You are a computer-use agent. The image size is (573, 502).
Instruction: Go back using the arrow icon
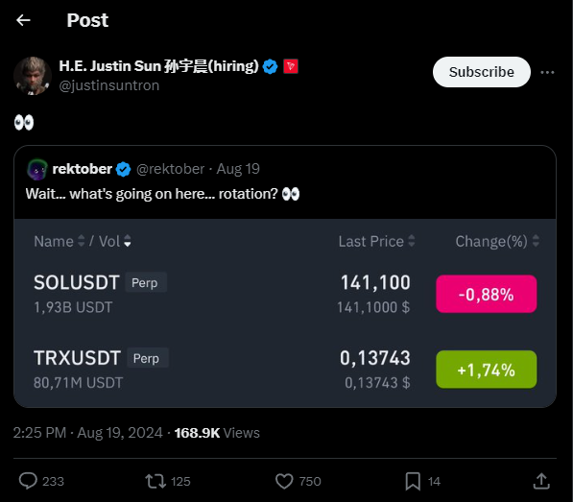click(23, 20)
